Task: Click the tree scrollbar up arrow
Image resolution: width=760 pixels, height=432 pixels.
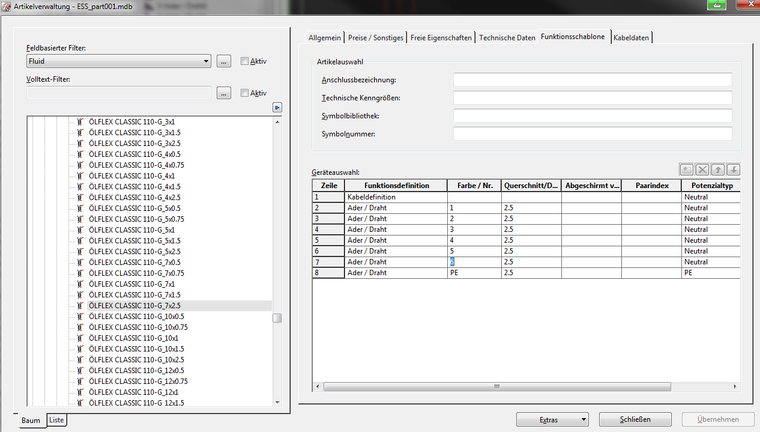Action: pyautogui.click(x=277, y=121)
